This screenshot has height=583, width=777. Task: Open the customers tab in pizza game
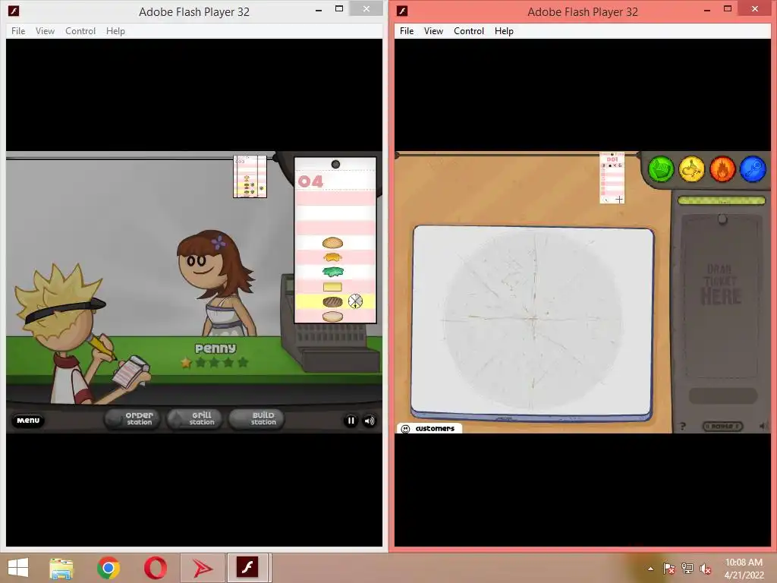(429, 428)
